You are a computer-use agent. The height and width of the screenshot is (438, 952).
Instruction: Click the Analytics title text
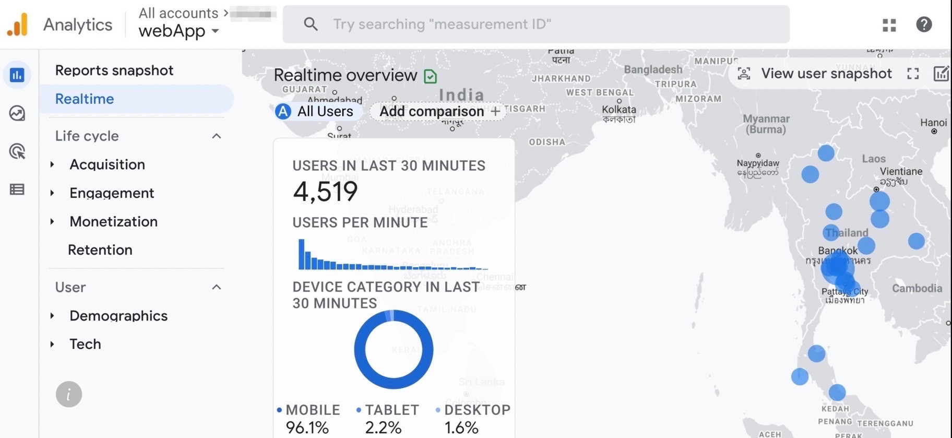78,25
